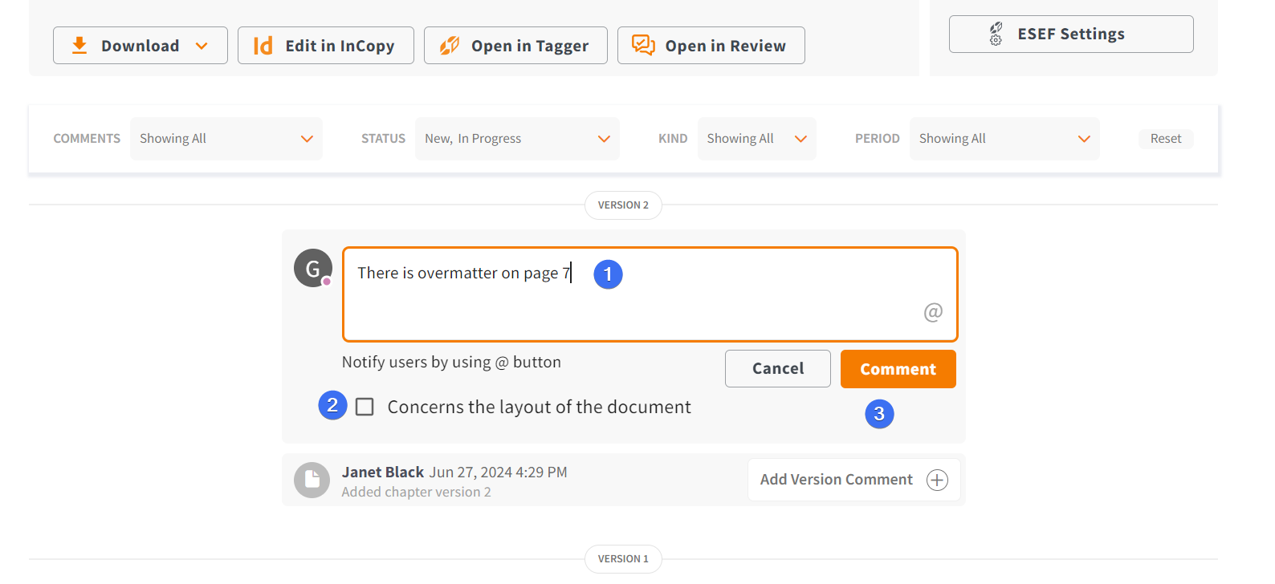Click the Open in Tagger button
The width and height of the screenshot is (1275, 584).
(x=515, y=46)
